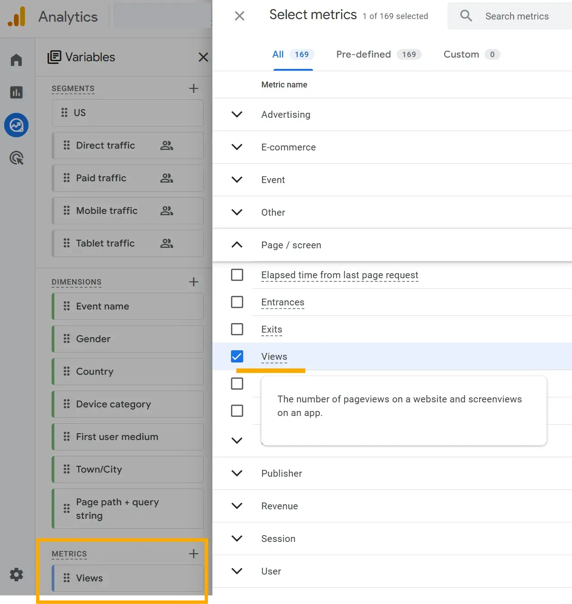Click the Elapsed time from last page request link

(x=339, y=275)
